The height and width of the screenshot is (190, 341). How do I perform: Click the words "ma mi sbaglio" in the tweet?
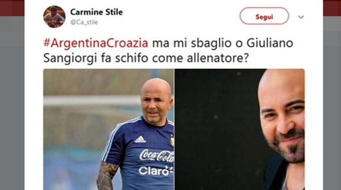192,43
